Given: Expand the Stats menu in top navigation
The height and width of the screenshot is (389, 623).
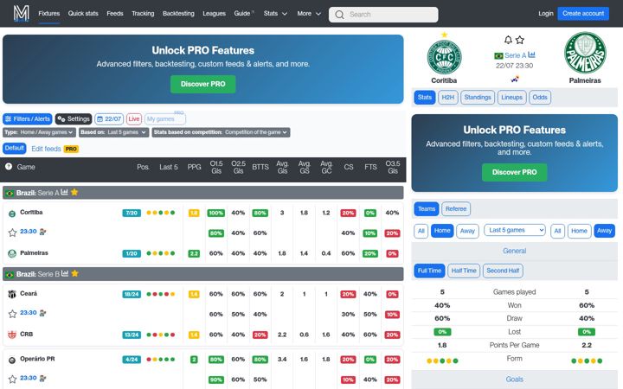Looking at the screenshot, I should [275, 14].
